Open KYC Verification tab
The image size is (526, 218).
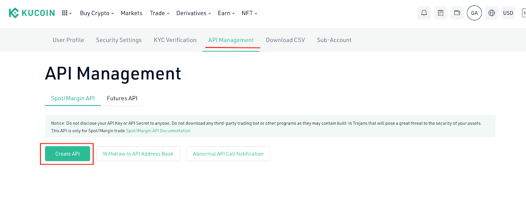[175, 40]
